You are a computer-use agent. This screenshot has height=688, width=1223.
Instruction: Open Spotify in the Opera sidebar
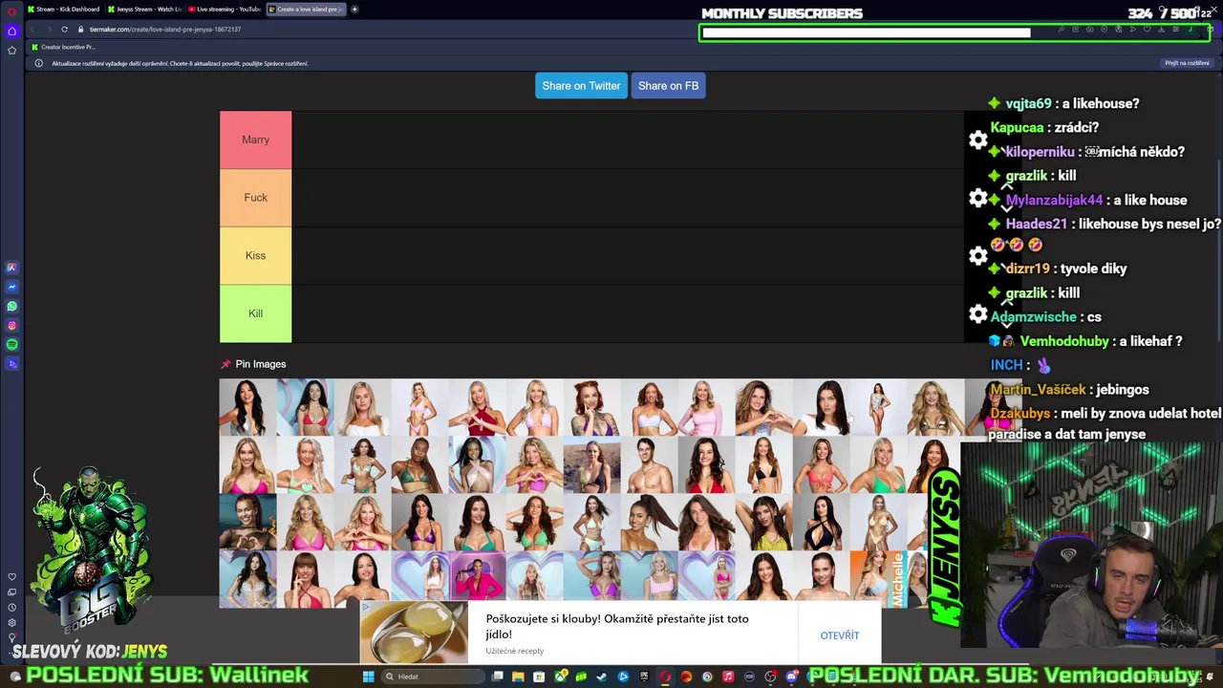(x=11, y=344)
